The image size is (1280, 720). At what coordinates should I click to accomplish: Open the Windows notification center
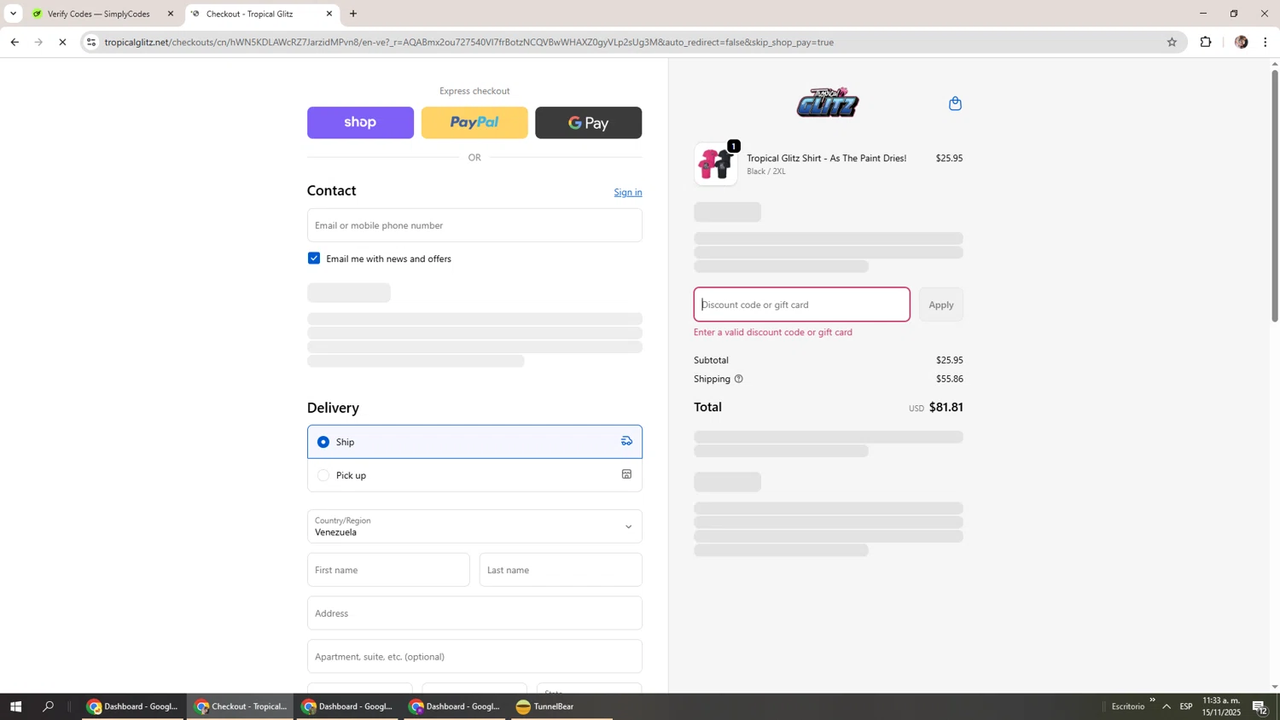1260,706
